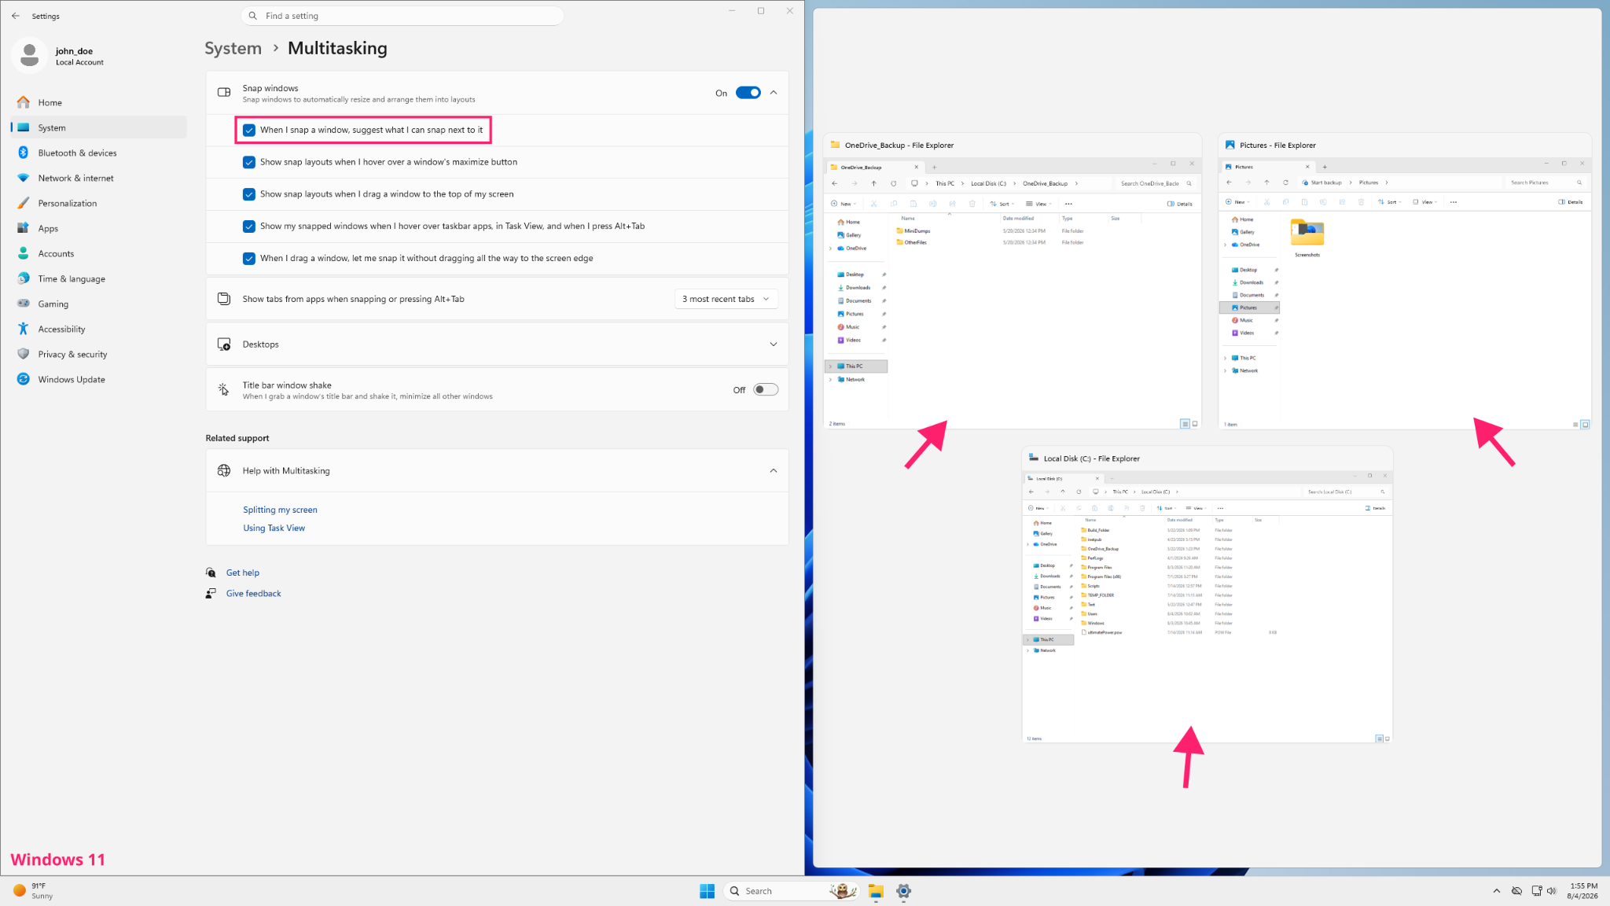The width and height of the screenshot is (1610, 906).
Task: Click the network tray icon
Action: point(1536,891)
